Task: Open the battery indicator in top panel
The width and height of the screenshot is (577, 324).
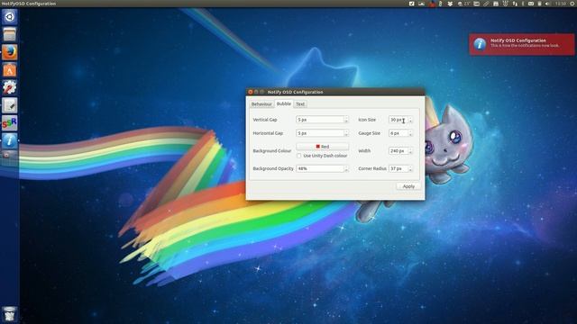Action: coord(539,4)
